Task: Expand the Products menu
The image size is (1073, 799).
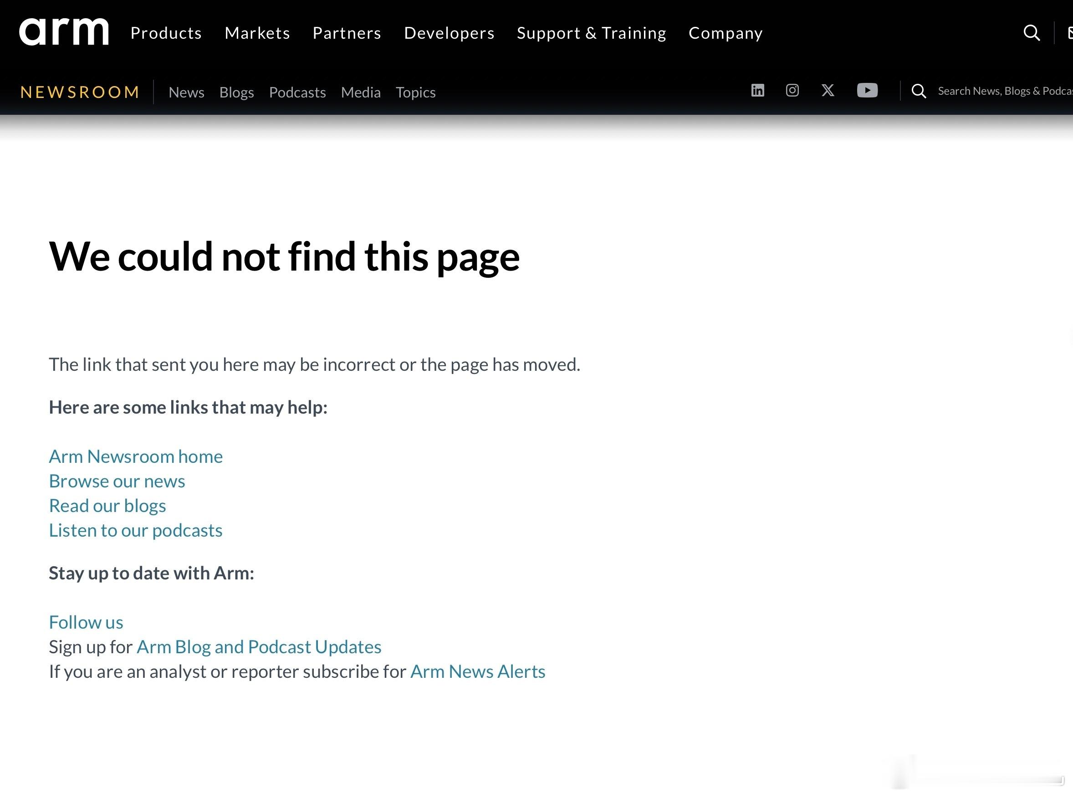Action: pyautogui.click(x=166, y=33)
